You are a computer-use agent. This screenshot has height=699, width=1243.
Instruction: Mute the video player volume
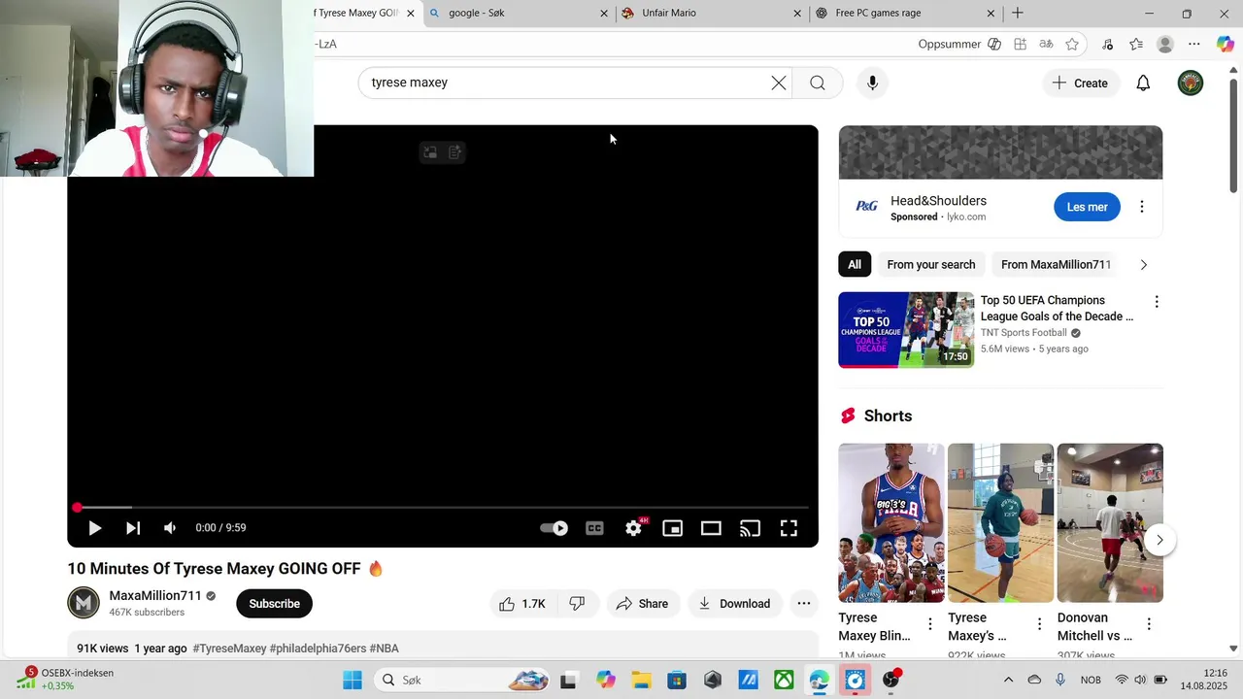point(170,528)
